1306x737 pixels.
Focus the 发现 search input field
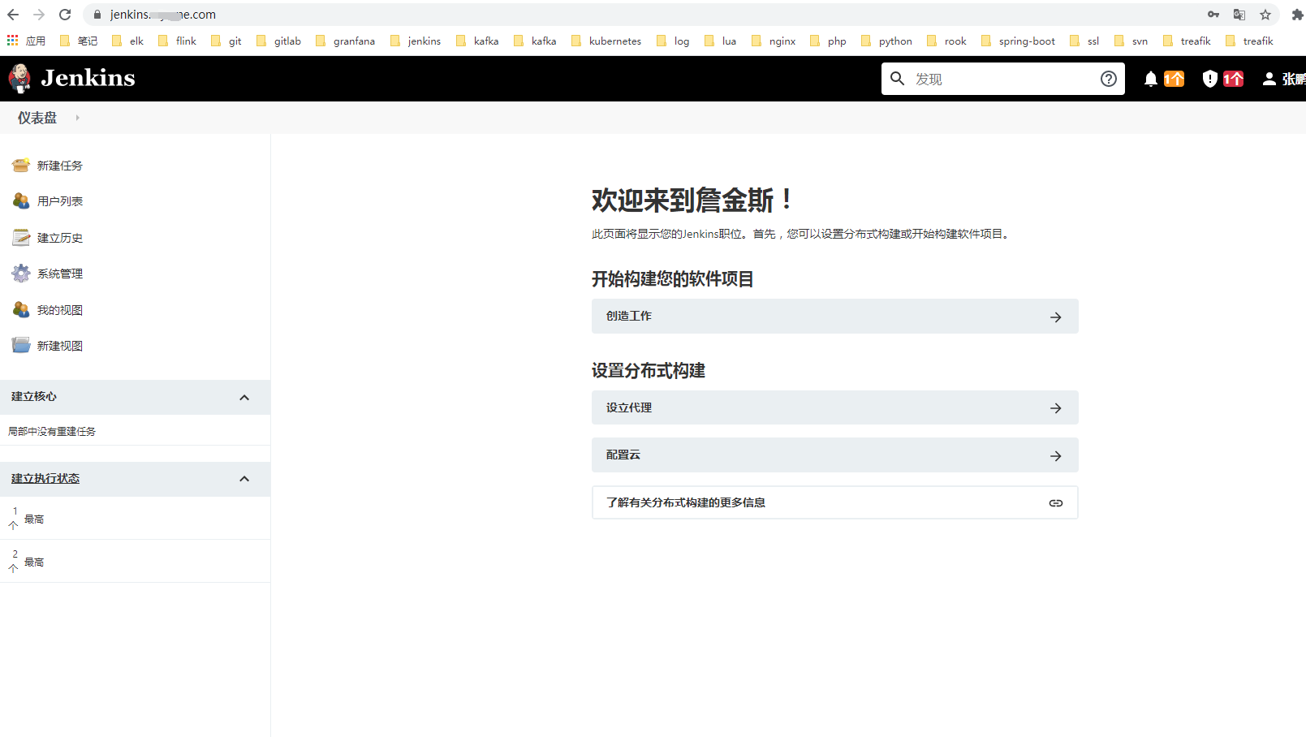[x=1002, y=79]
